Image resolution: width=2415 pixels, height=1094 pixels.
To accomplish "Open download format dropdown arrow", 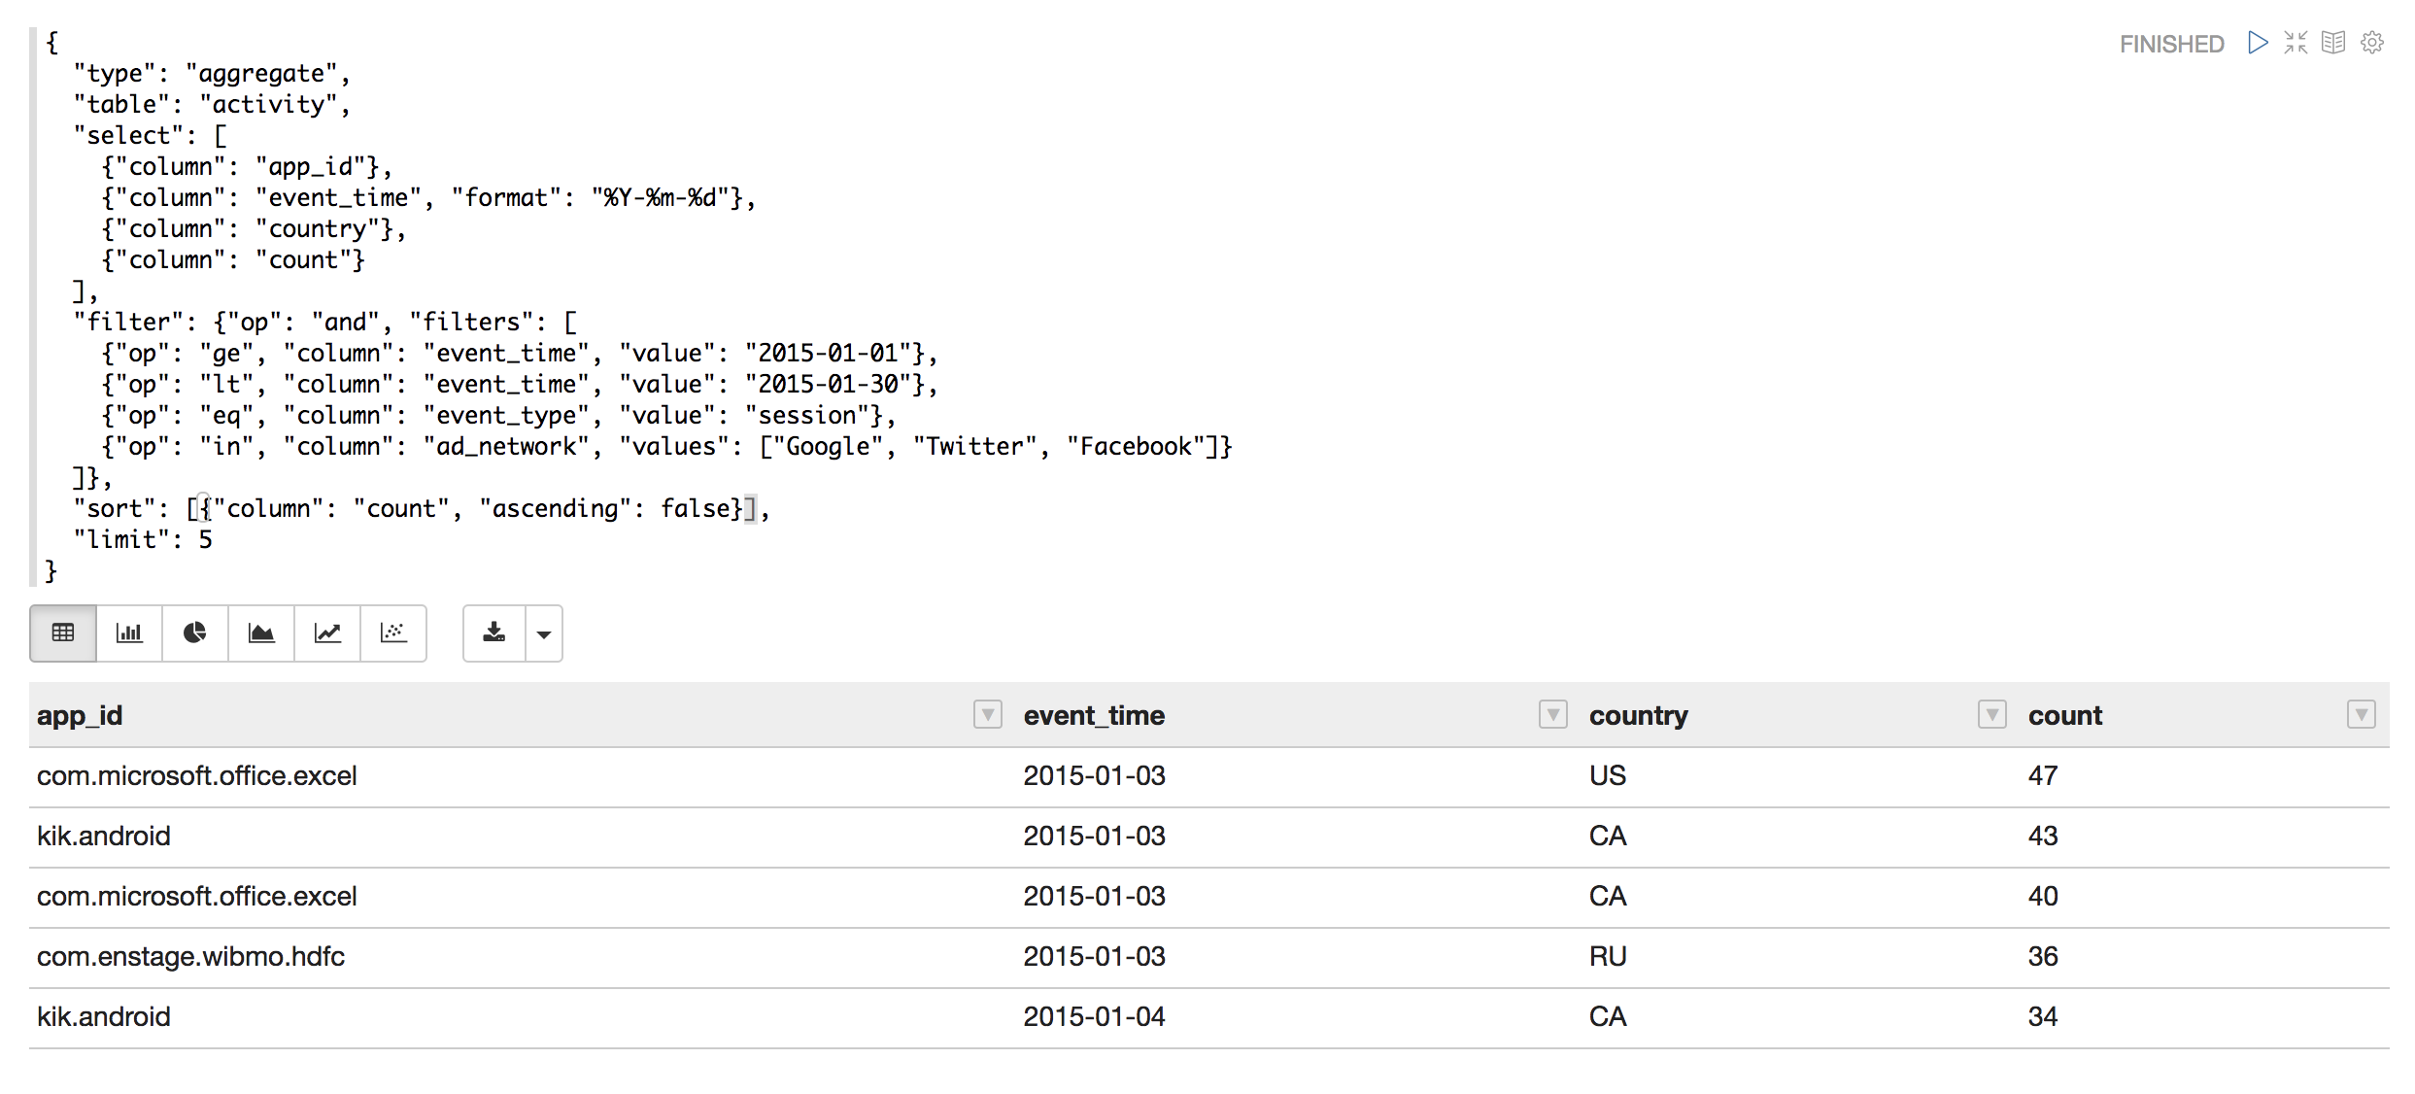I will 544,633.
